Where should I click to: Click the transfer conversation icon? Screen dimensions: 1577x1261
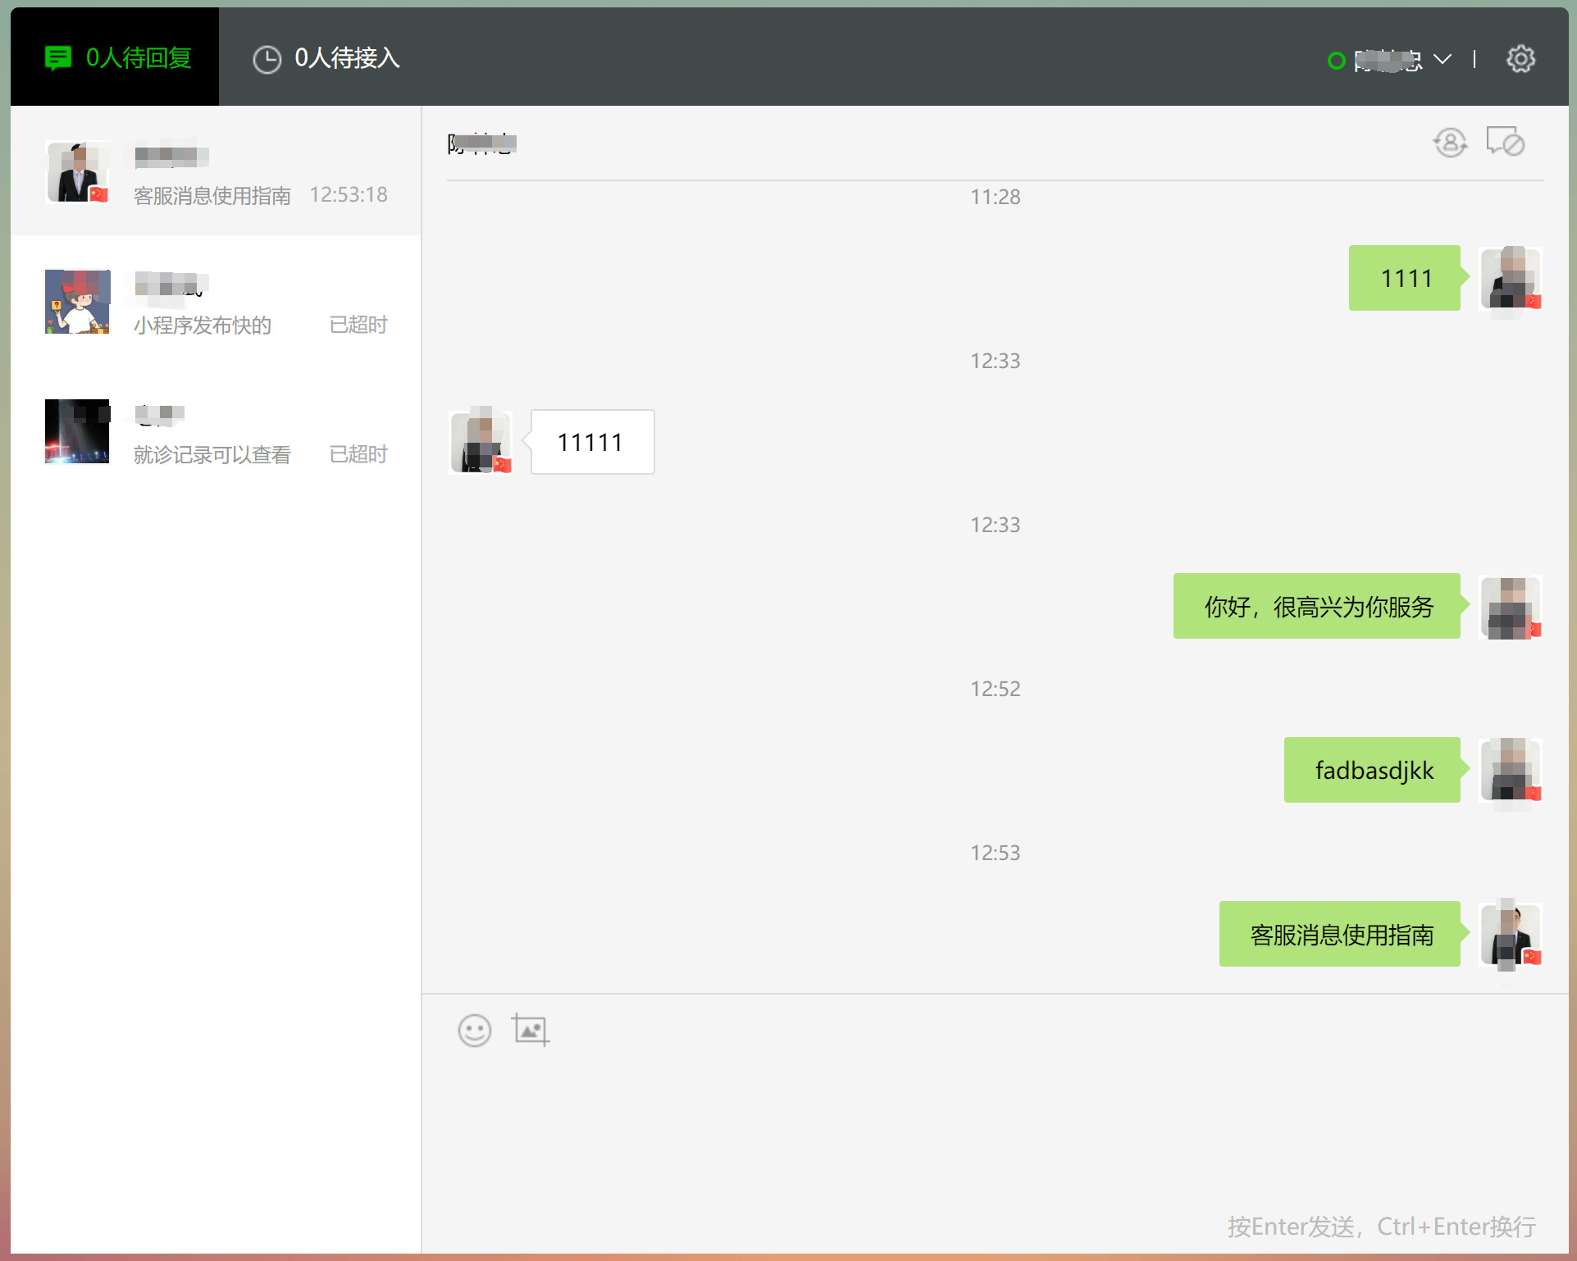(1449, 143)
